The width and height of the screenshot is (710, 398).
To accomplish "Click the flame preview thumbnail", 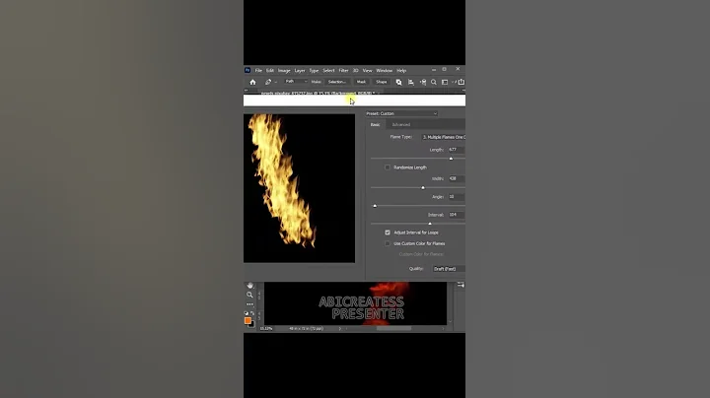I will 300,188.
